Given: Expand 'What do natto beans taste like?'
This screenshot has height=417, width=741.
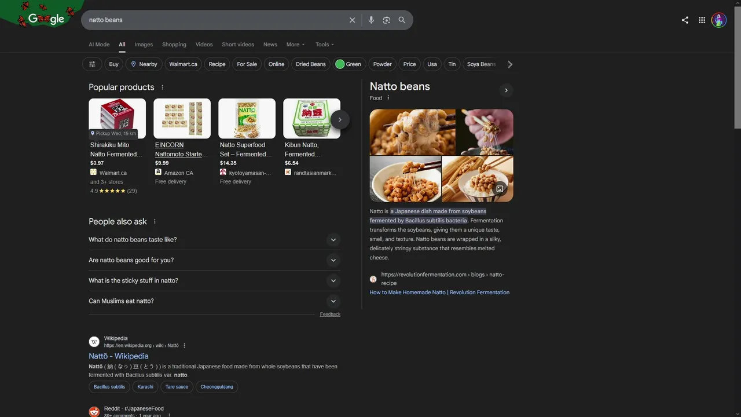Looking at the screenshot, I should tap(214, 240).
